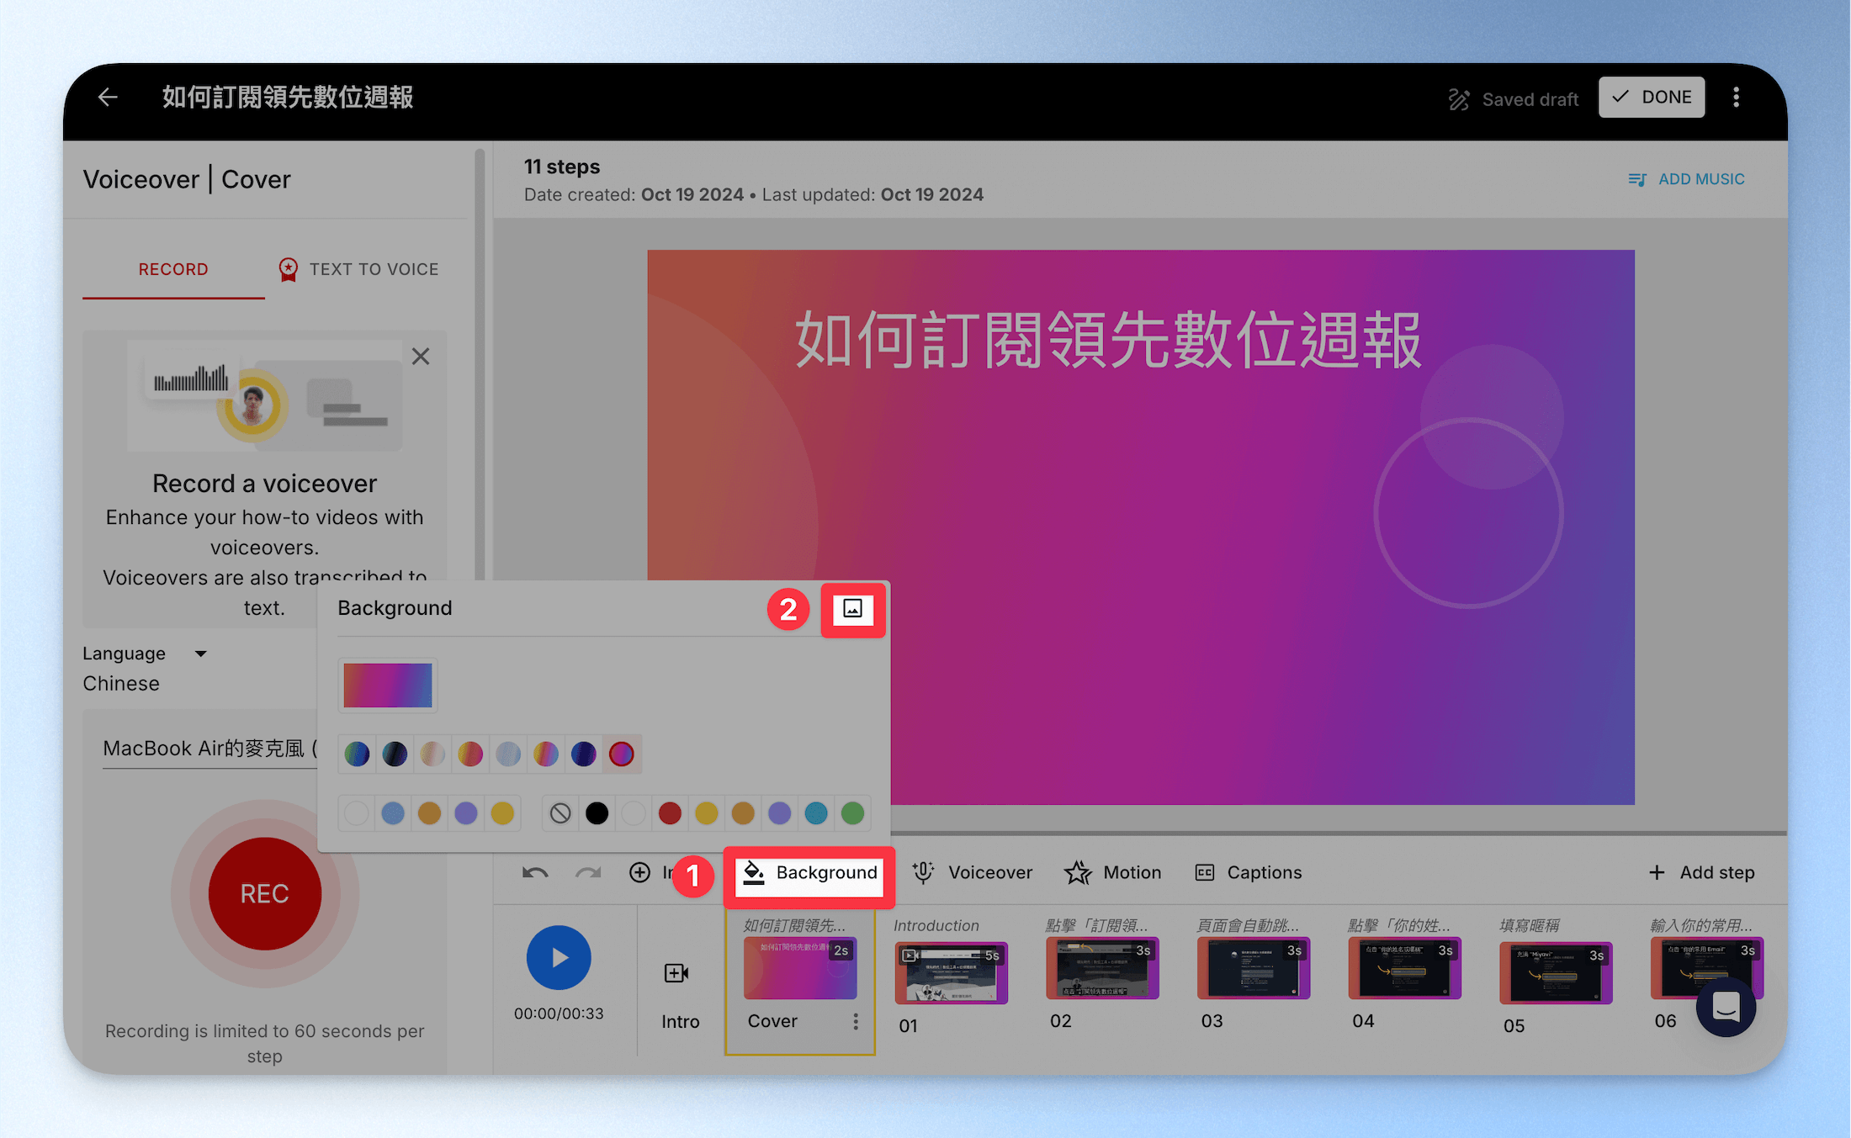The width and height of the screenshot is (1851, 1138).
Task: Open the Language dropdown arrow
Action: [200, 654]
